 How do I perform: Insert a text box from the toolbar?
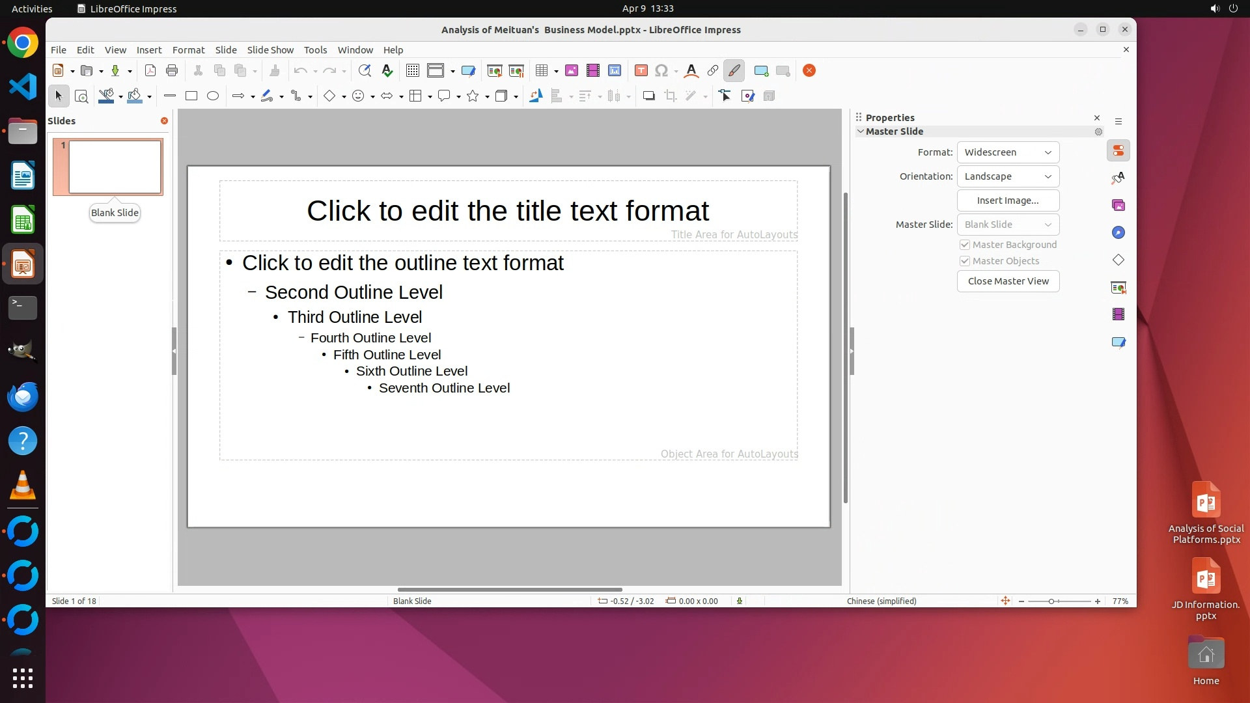coord(641,71)
